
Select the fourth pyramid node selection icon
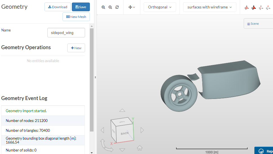268,7
